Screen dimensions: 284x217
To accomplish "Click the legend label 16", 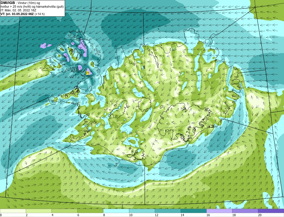I will tap(208, 215).
